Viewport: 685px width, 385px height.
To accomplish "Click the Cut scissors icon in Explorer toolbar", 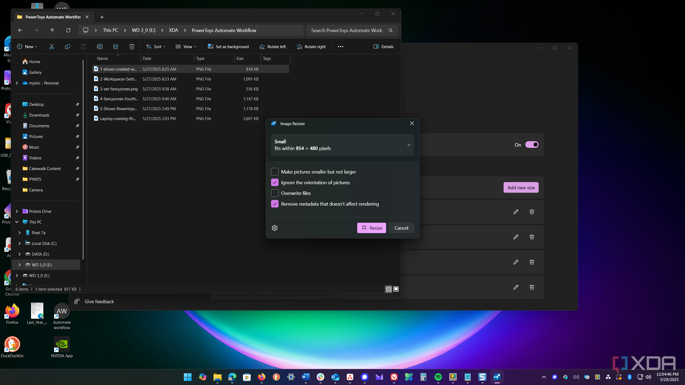I will pos(52,47).
